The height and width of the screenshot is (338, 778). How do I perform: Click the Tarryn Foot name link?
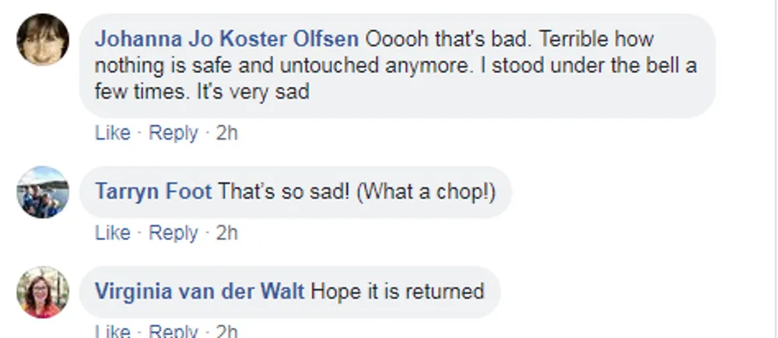tap(152, 191)
